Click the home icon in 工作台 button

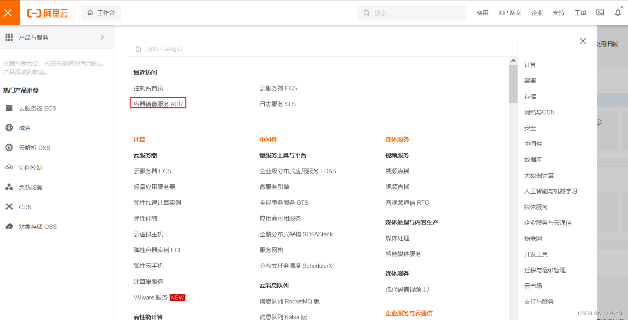click(90, 13)
